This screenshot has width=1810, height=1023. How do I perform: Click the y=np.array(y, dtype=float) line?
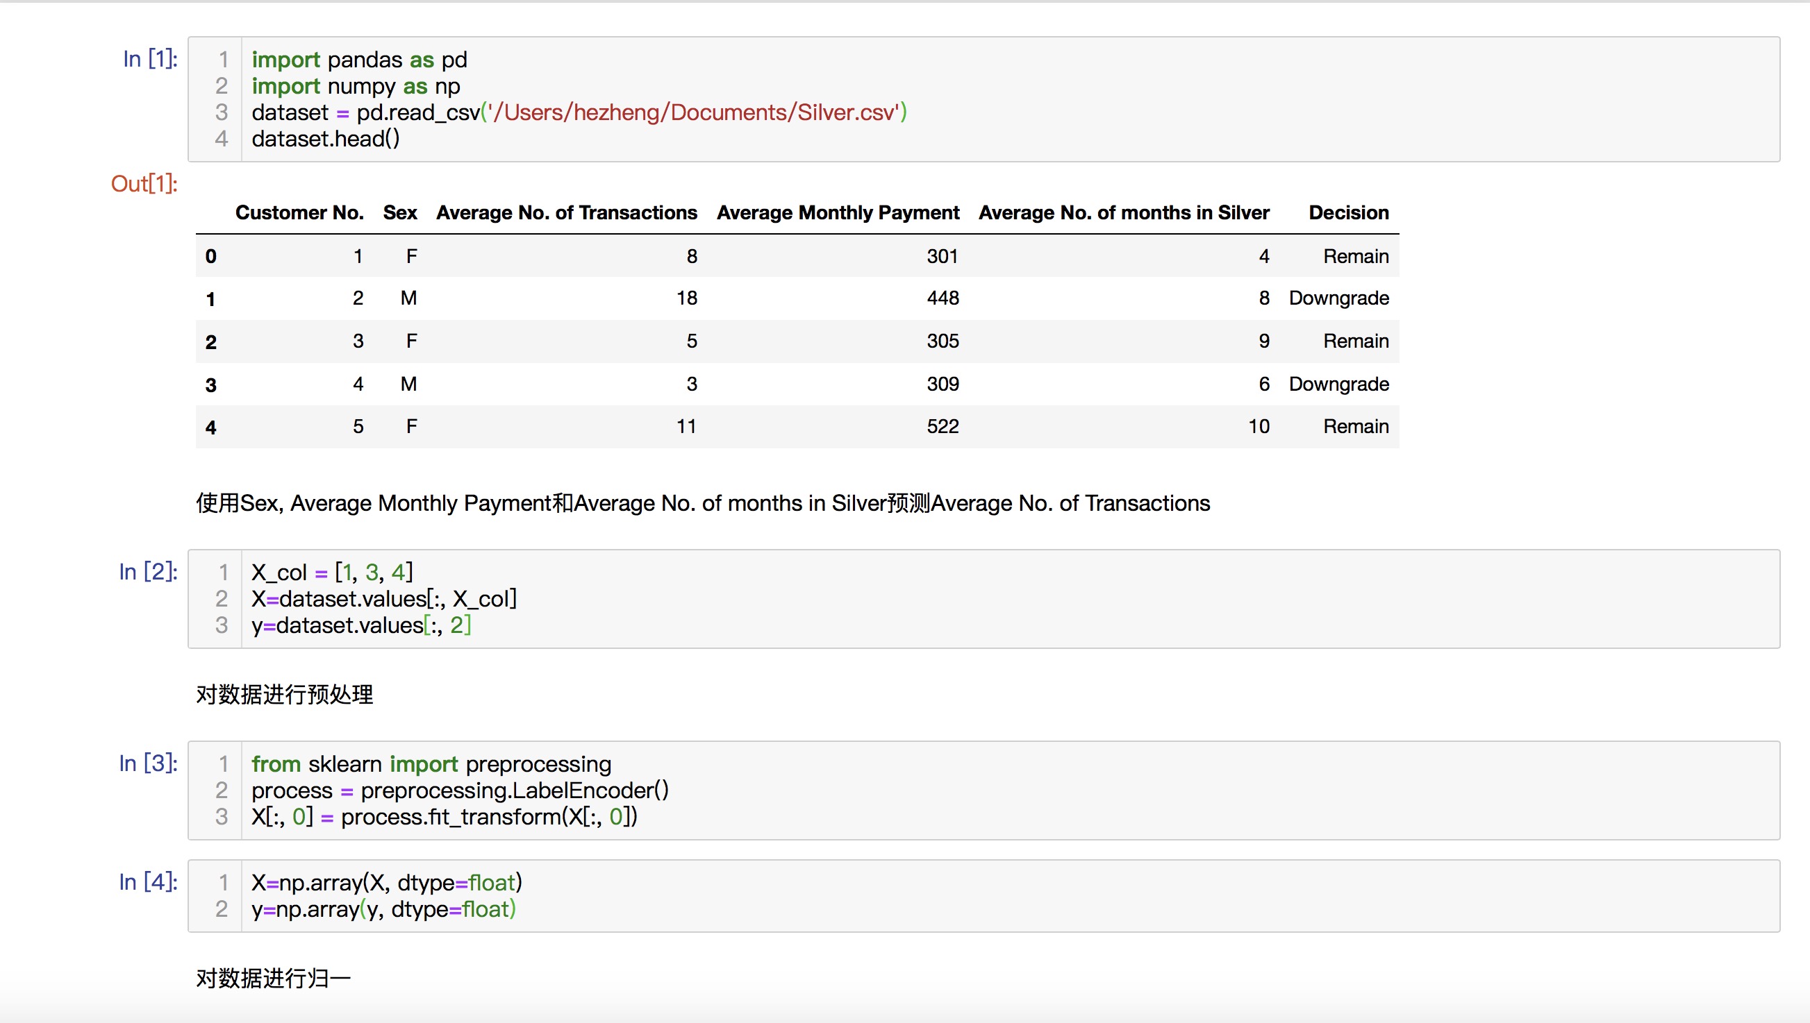click(x=384, y=910)
